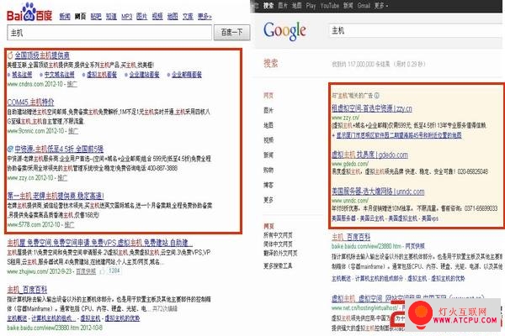Choose the 所有中文网页 filter
505x336 pixels.
278,235
